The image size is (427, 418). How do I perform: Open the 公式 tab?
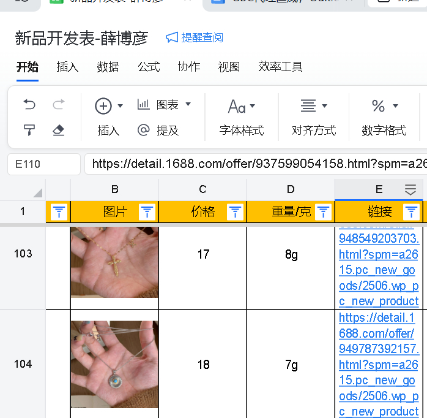(149, 67)
